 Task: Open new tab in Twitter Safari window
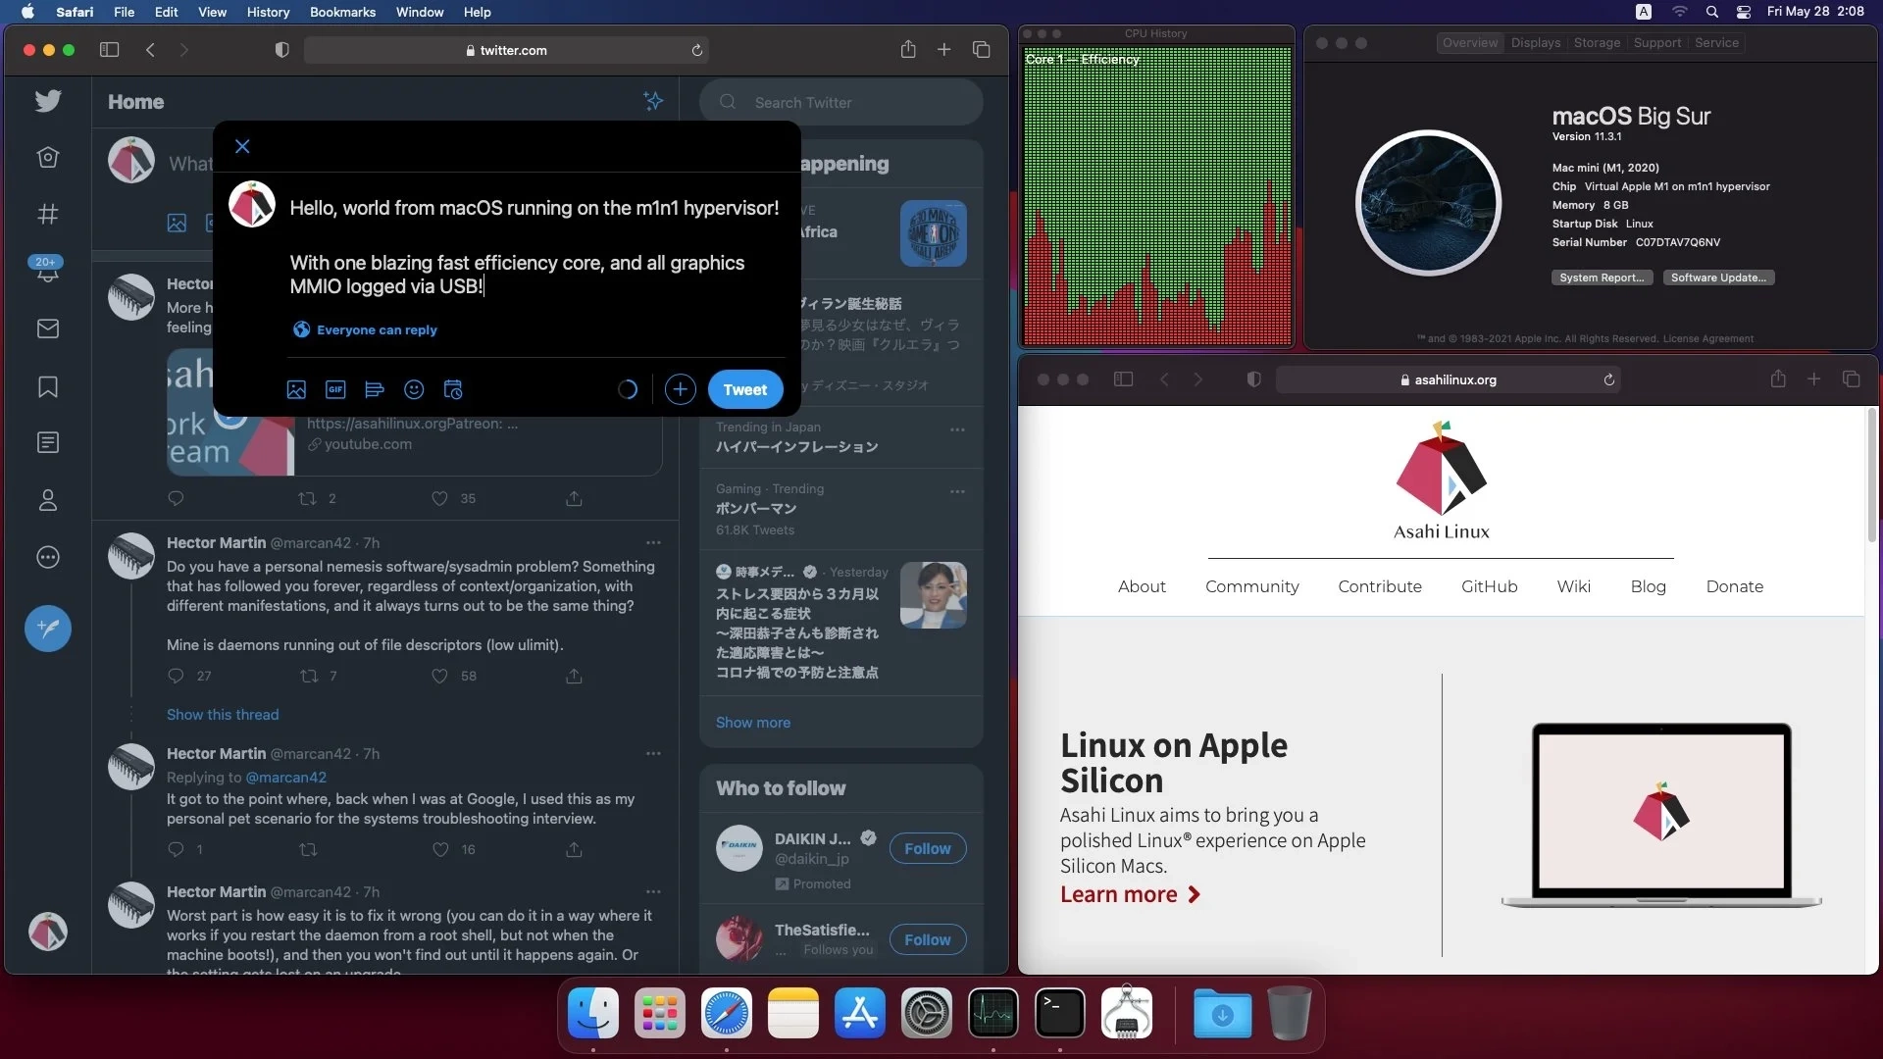point(943,49)
